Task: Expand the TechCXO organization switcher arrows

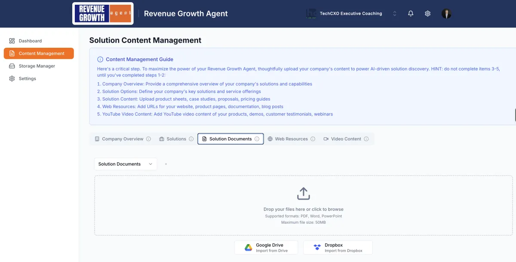Action: (395, 13)
